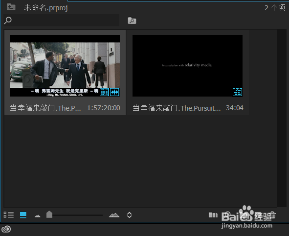Select the 1:57:20:00 movie clip thumbnail
Viewport: 289px width, 236px height.
coord(65,66)
